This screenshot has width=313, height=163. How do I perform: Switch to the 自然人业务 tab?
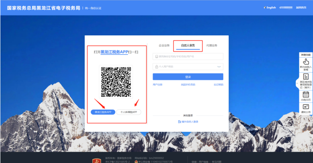188,45
